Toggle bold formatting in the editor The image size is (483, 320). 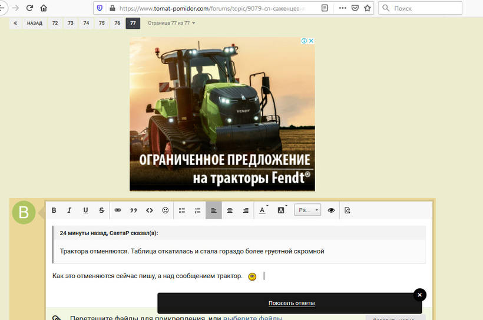[x=54, y=210]
